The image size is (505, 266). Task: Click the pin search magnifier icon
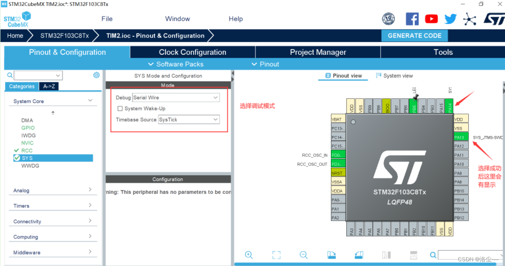[x=433, y=255]
